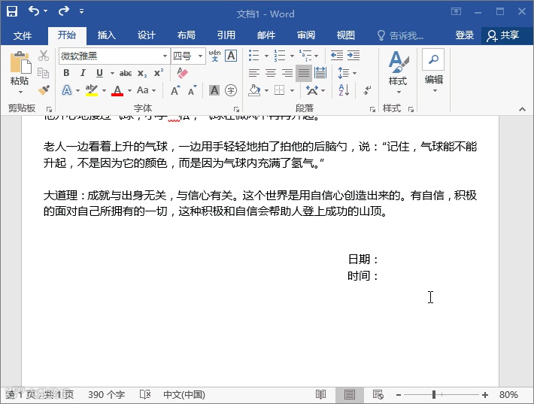This screenshot has width=534, height=404.
Task: Open the 微软雅黑 font name dropdown
Action: pos(165,56)
